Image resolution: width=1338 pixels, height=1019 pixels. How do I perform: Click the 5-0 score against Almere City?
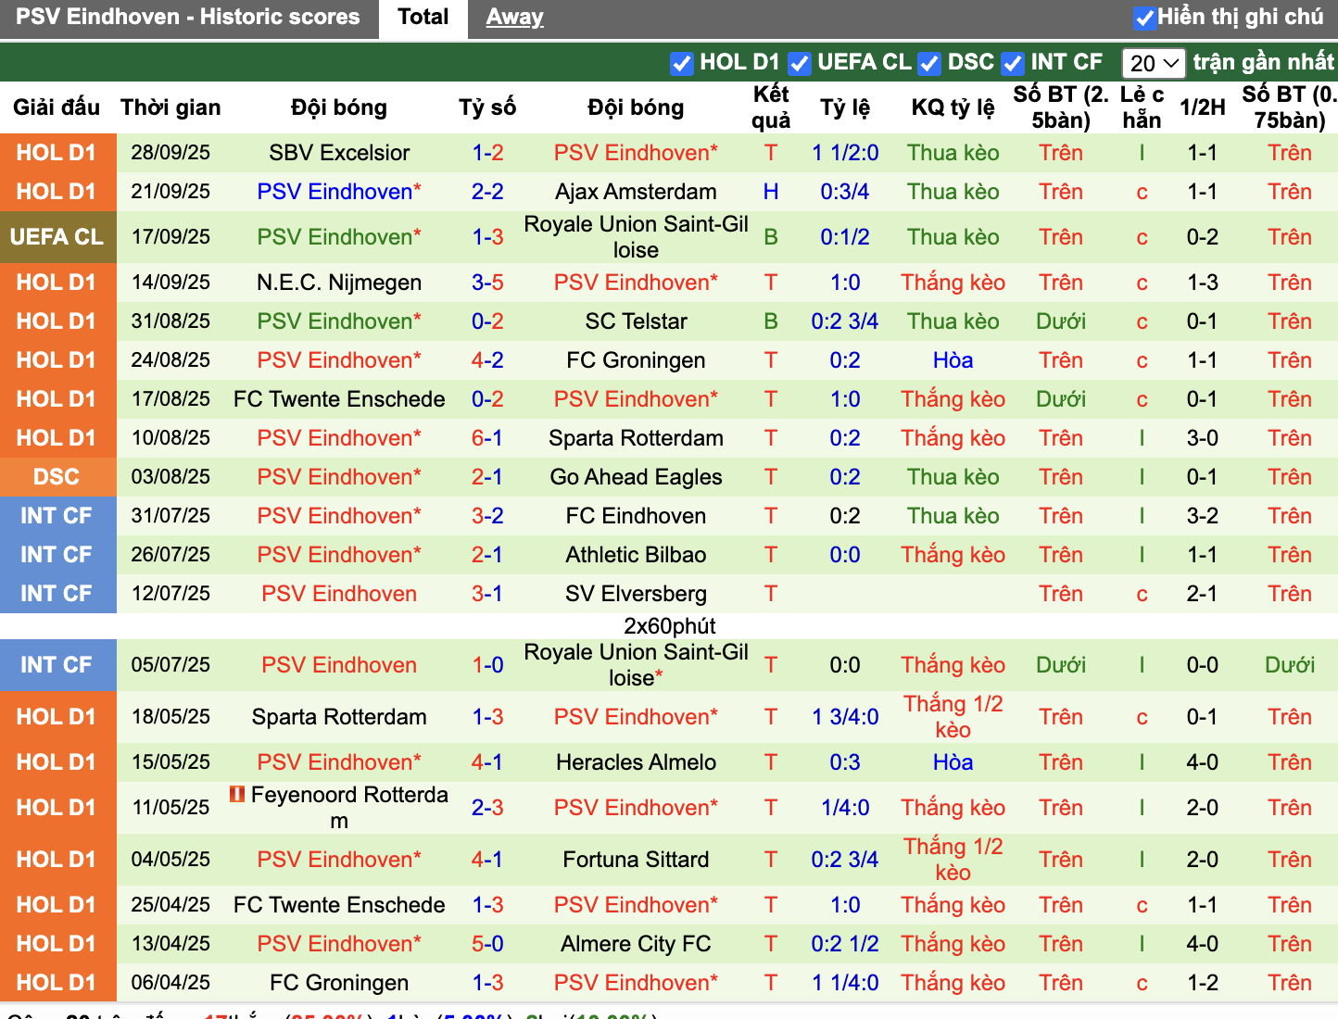click(487, 944)
